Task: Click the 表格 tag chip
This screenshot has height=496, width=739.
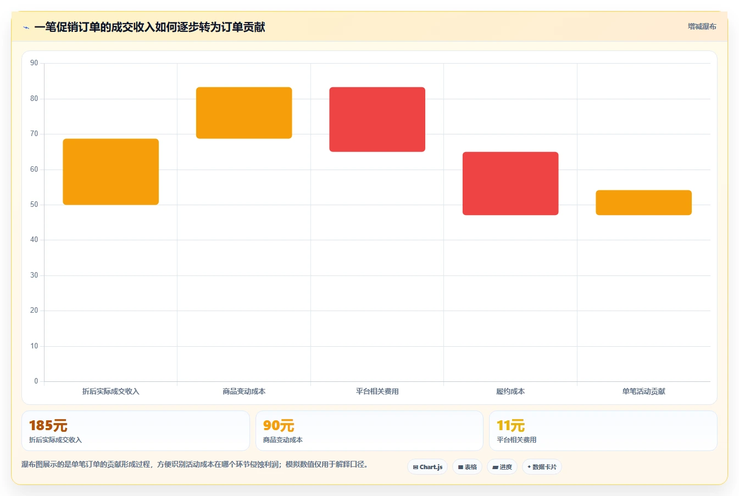Action: click(x=468, y=467)
